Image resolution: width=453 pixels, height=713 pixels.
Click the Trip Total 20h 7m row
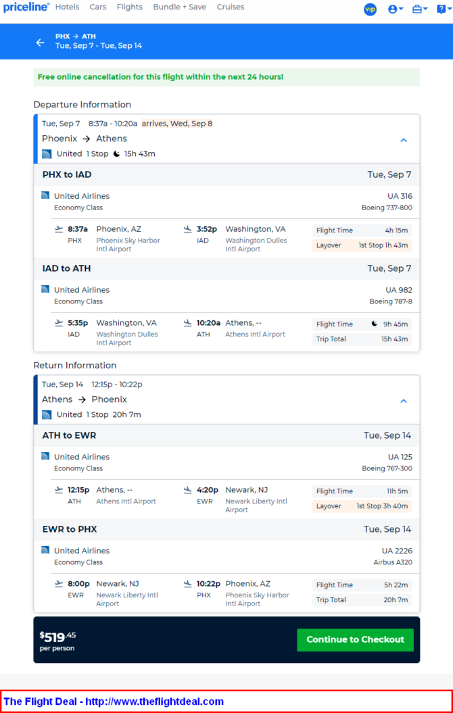[362, 599]
